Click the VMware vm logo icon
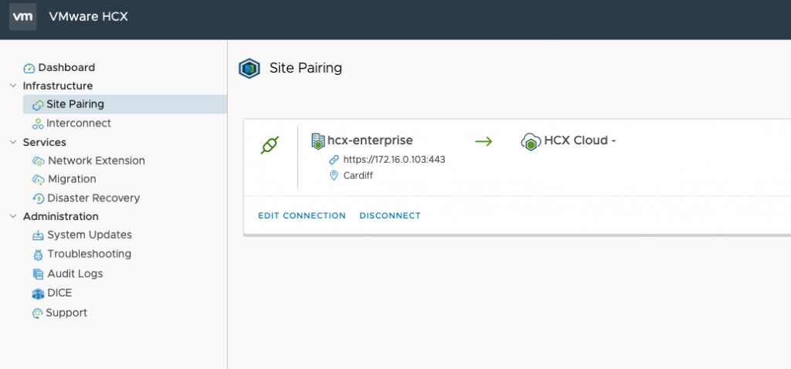 (23, 17)
